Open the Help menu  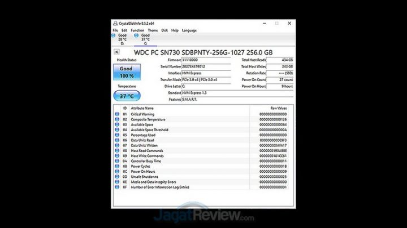[175, 30]
